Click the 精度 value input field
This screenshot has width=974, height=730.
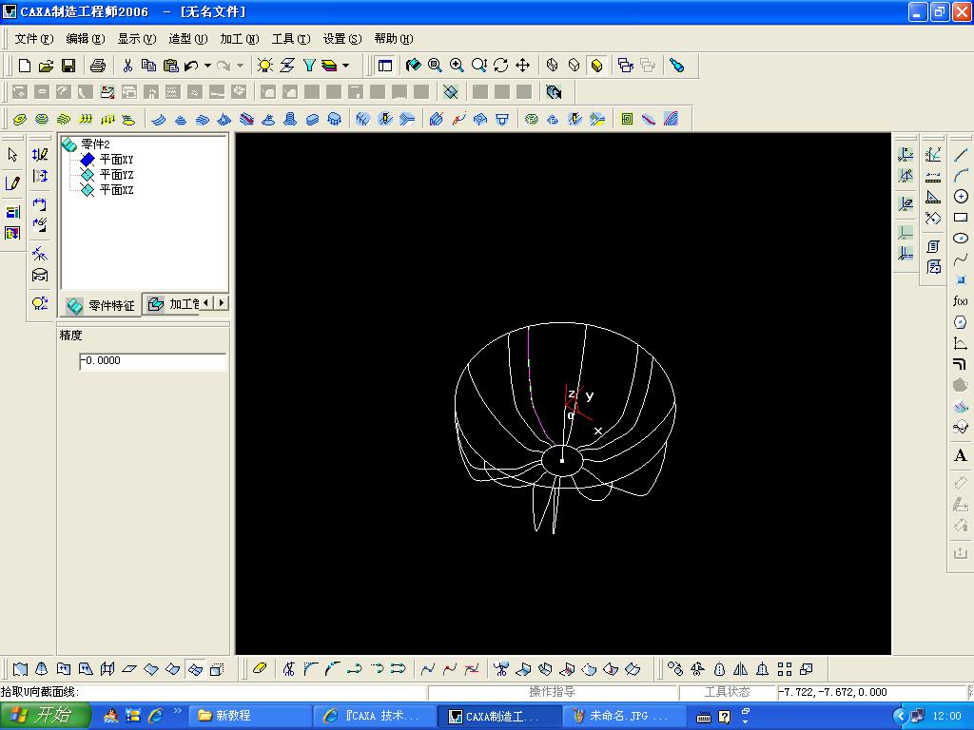153,361
